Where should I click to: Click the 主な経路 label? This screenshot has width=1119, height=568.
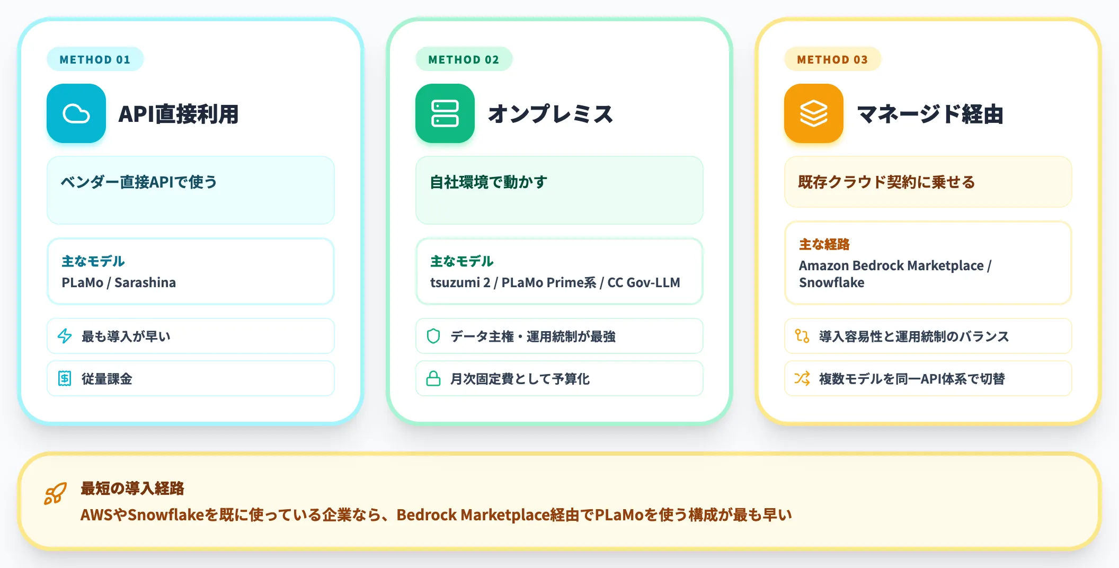[x=824, y=244]
